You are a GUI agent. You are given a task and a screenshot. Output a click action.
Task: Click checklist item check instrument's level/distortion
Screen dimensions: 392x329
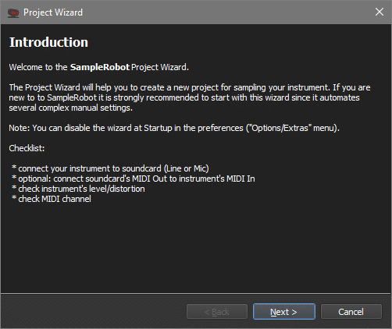(78, 189)
